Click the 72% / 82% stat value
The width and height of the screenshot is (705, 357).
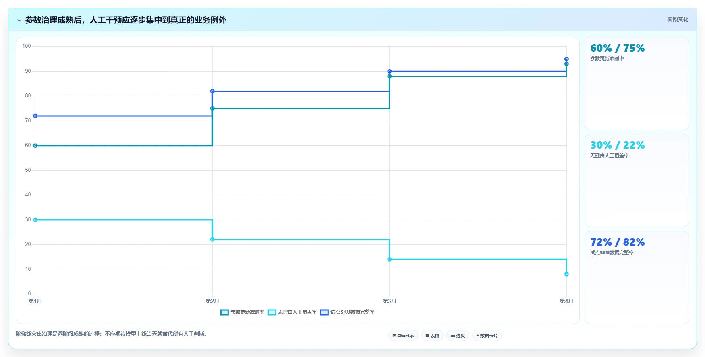617,242
